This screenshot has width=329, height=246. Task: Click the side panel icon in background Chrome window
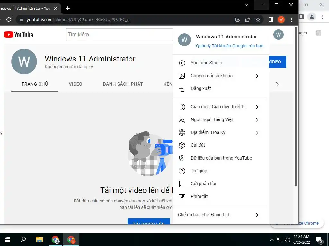[x=301, y=17]
